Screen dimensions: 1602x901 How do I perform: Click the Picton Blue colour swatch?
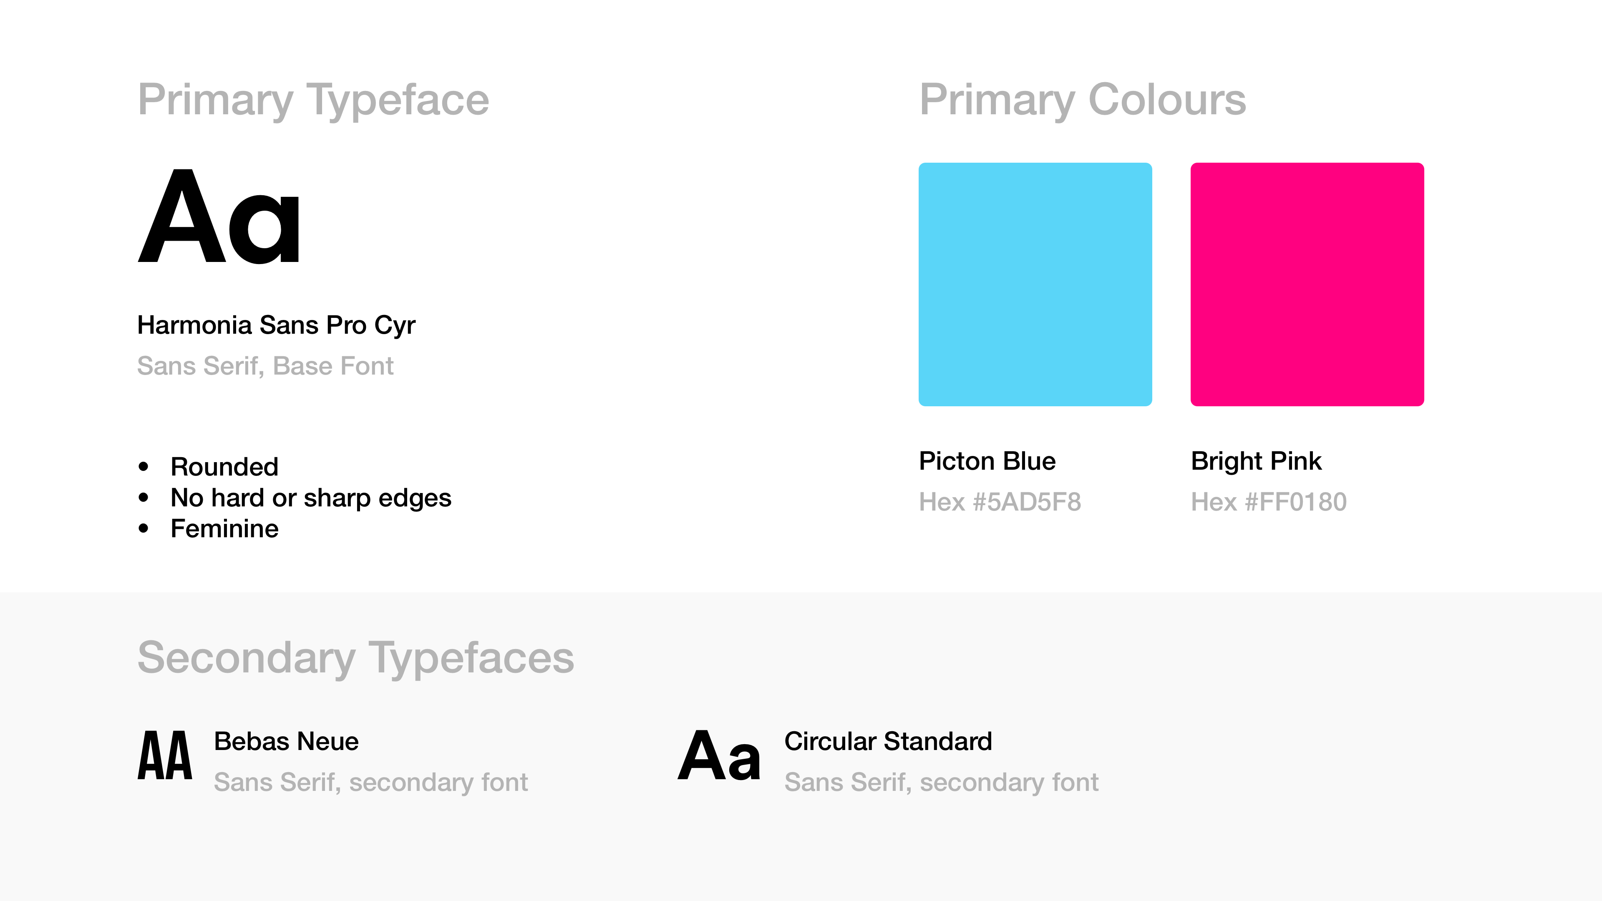coord(1035,284)
